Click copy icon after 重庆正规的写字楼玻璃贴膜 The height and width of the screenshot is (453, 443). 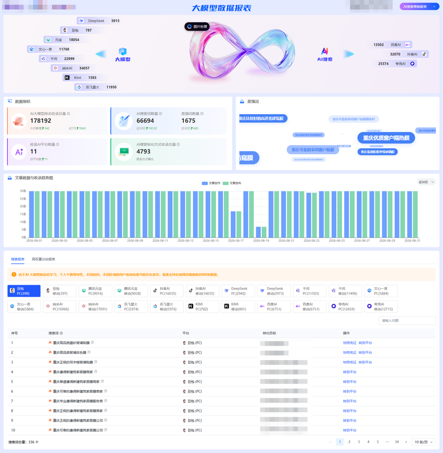point(95,362)
